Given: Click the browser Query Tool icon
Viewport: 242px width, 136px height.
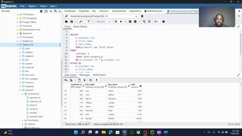Looking at the screenshot, I should (41, 11).
